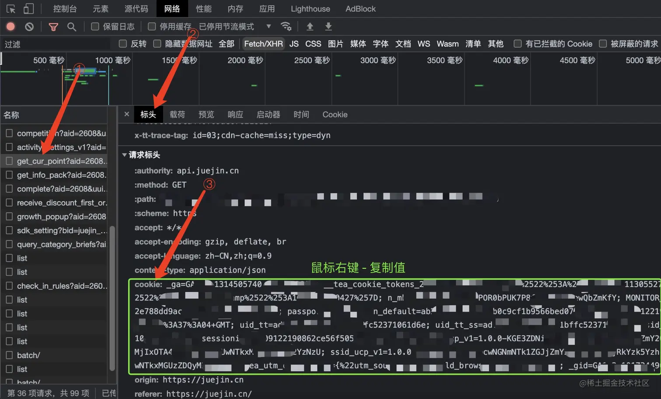Check the get_cur_point request checkbox
Screen dimensions: 661x399
(x=9, y=161)
